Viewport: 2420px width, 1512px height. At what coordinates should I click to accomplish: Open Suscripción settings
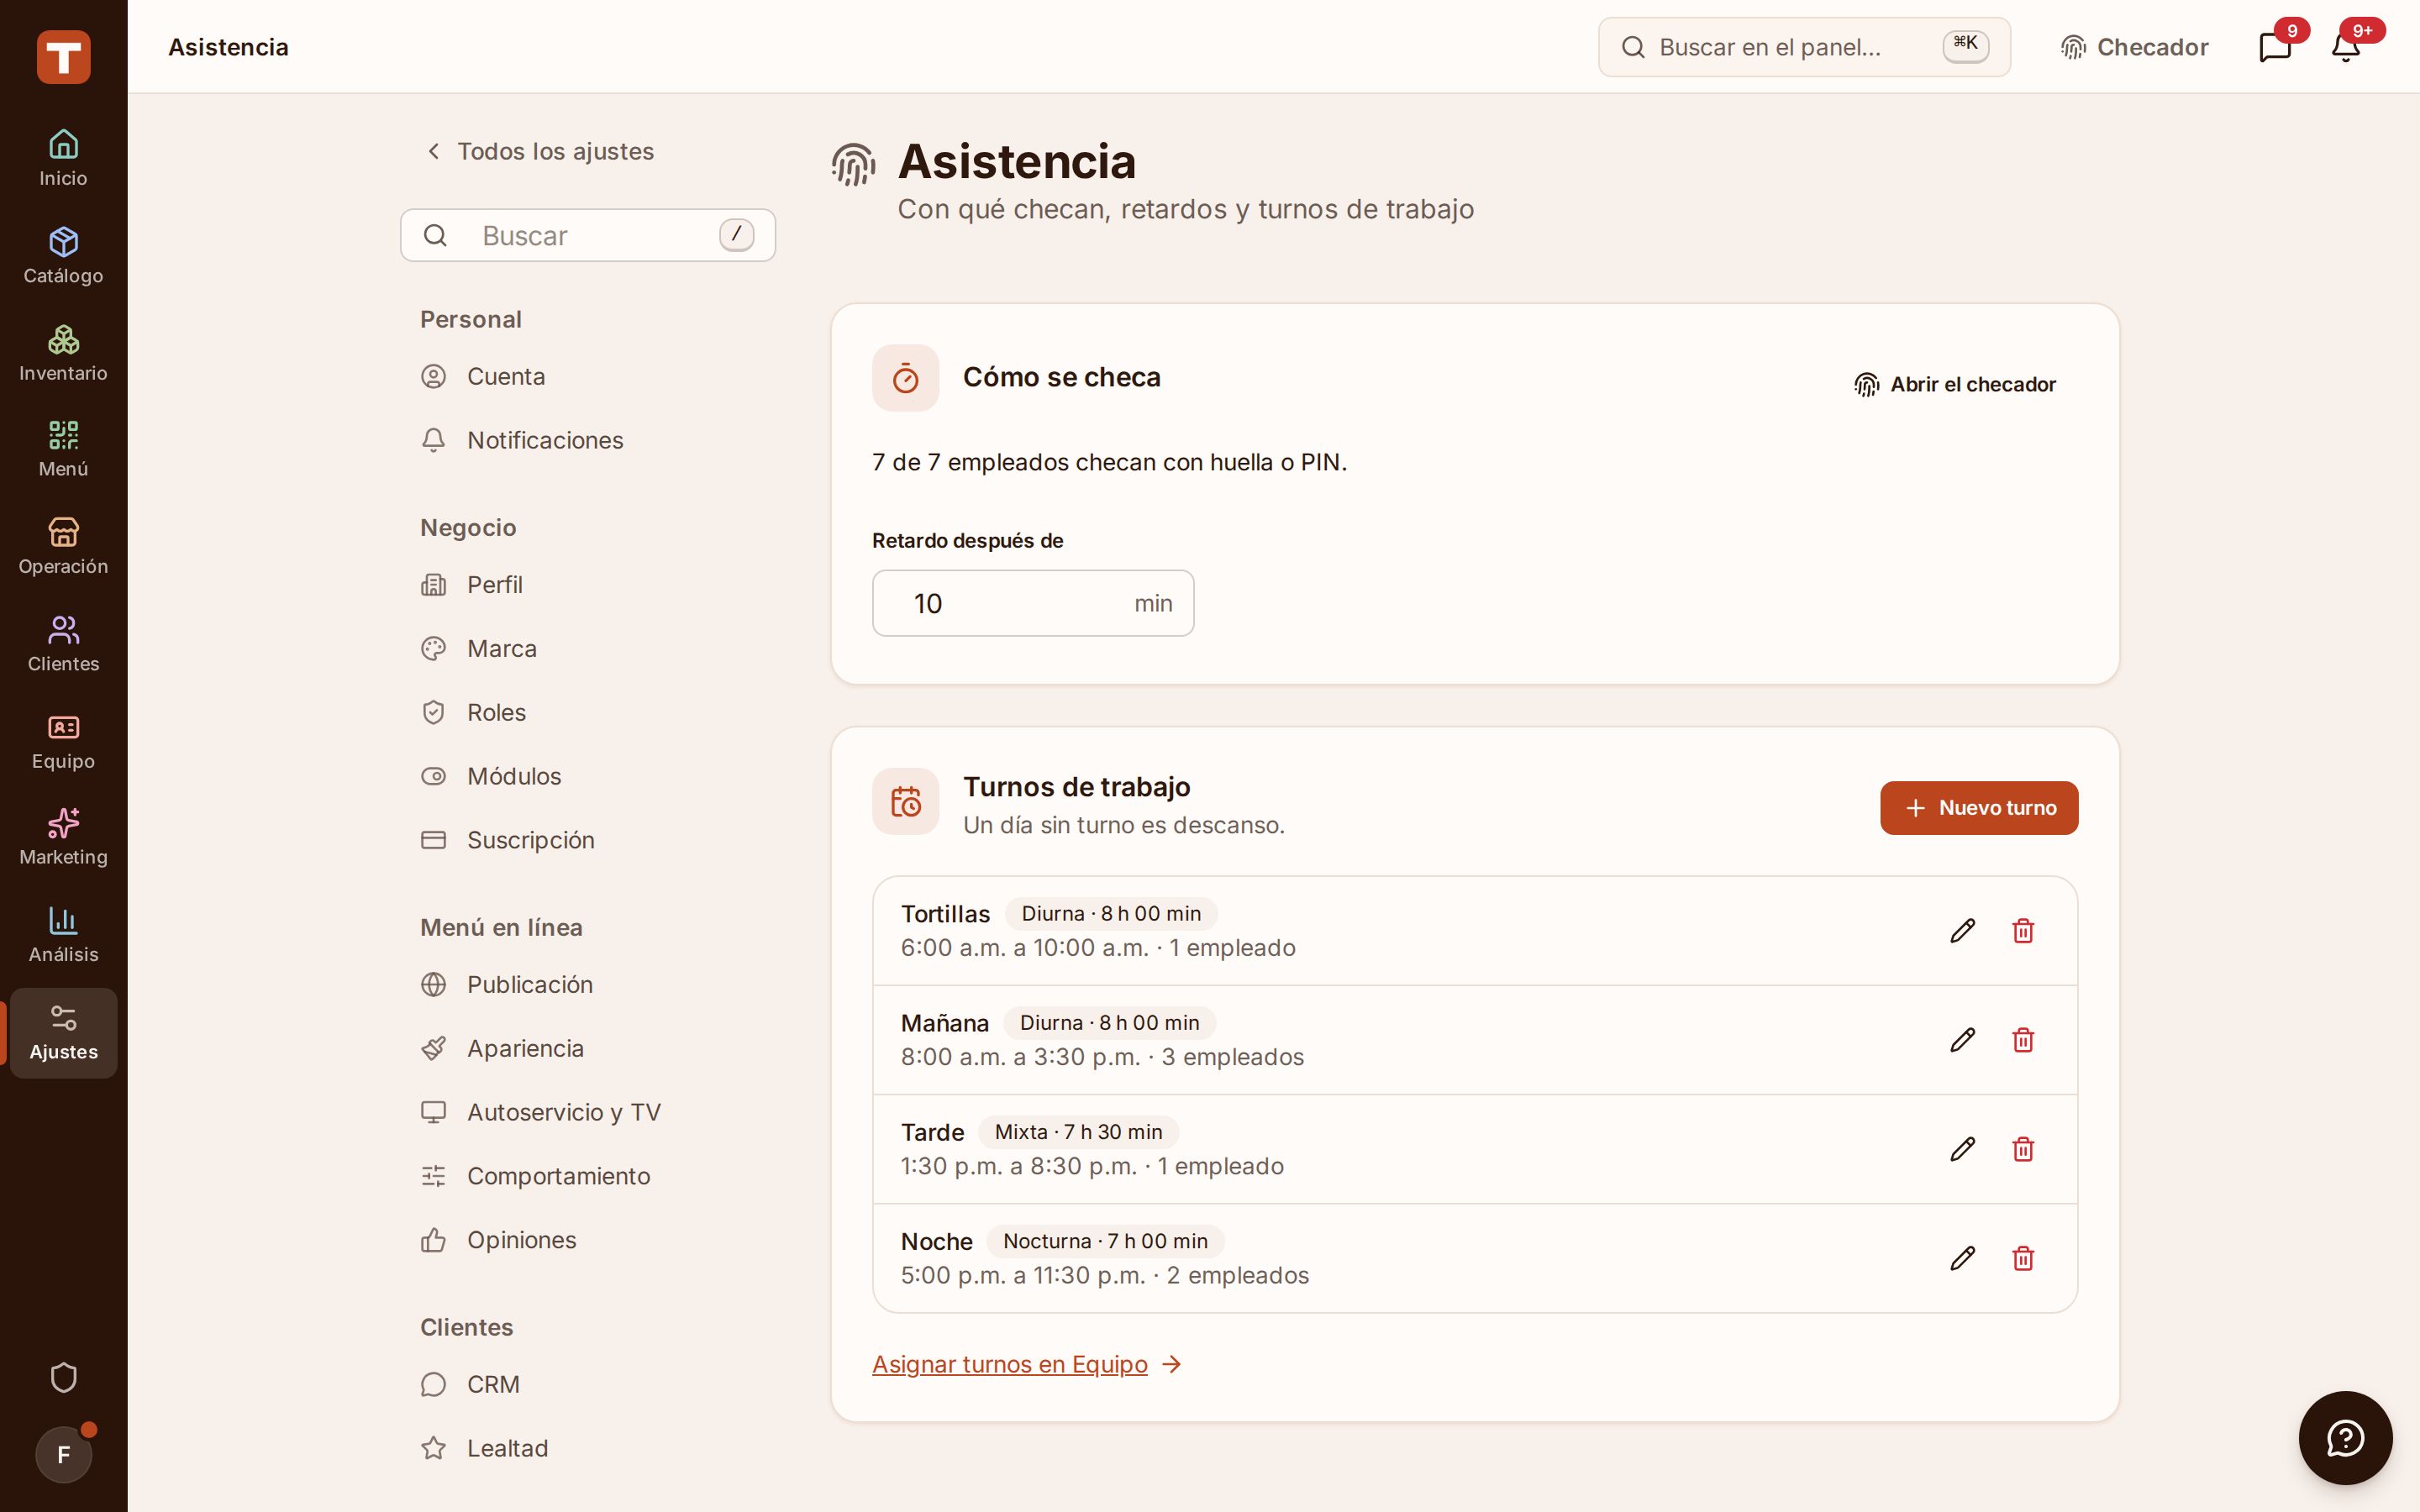point(588,840)
